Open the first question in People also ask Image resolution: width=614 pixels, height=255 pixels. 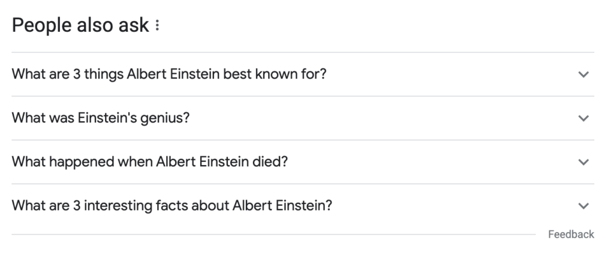(x=169, y=74)
